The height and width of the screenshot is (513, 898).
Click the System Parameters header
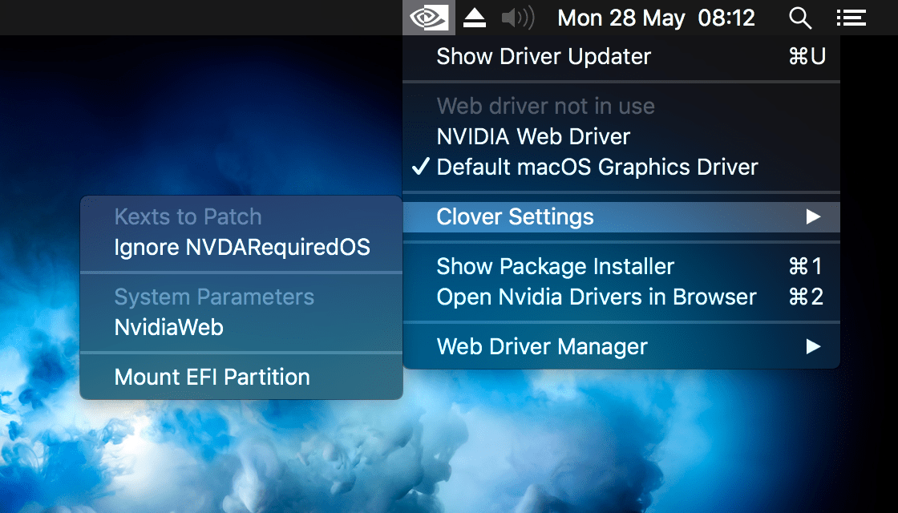pos(214,297)
